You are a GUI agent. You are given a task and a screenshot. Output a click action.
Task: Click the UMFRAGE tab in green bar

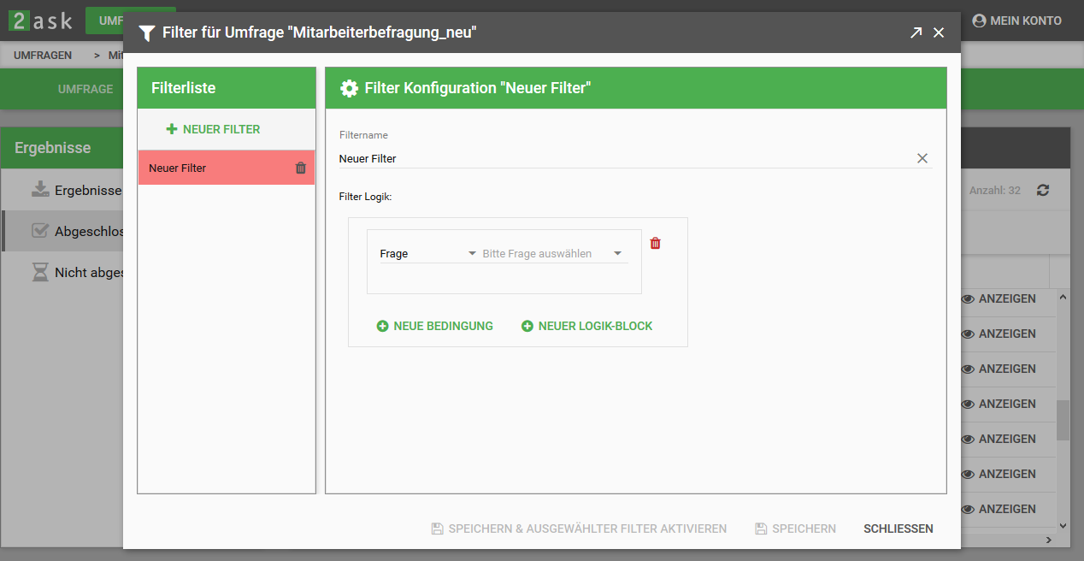coord(85,89)
